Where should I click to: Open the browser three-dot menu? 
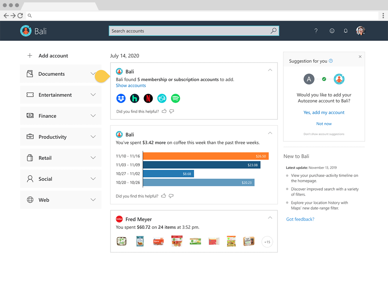click(383, 16)
